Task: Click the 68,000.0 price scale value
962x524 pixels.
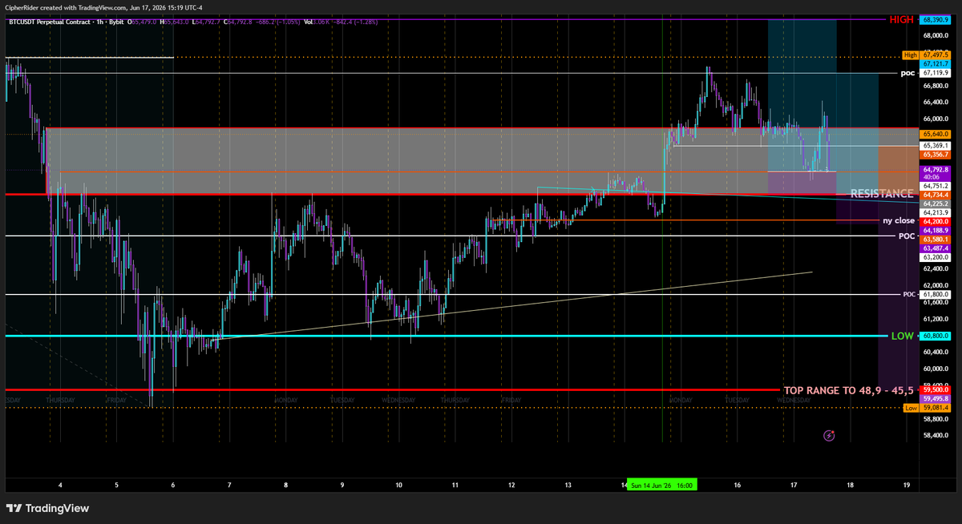Action: [936, 35]
